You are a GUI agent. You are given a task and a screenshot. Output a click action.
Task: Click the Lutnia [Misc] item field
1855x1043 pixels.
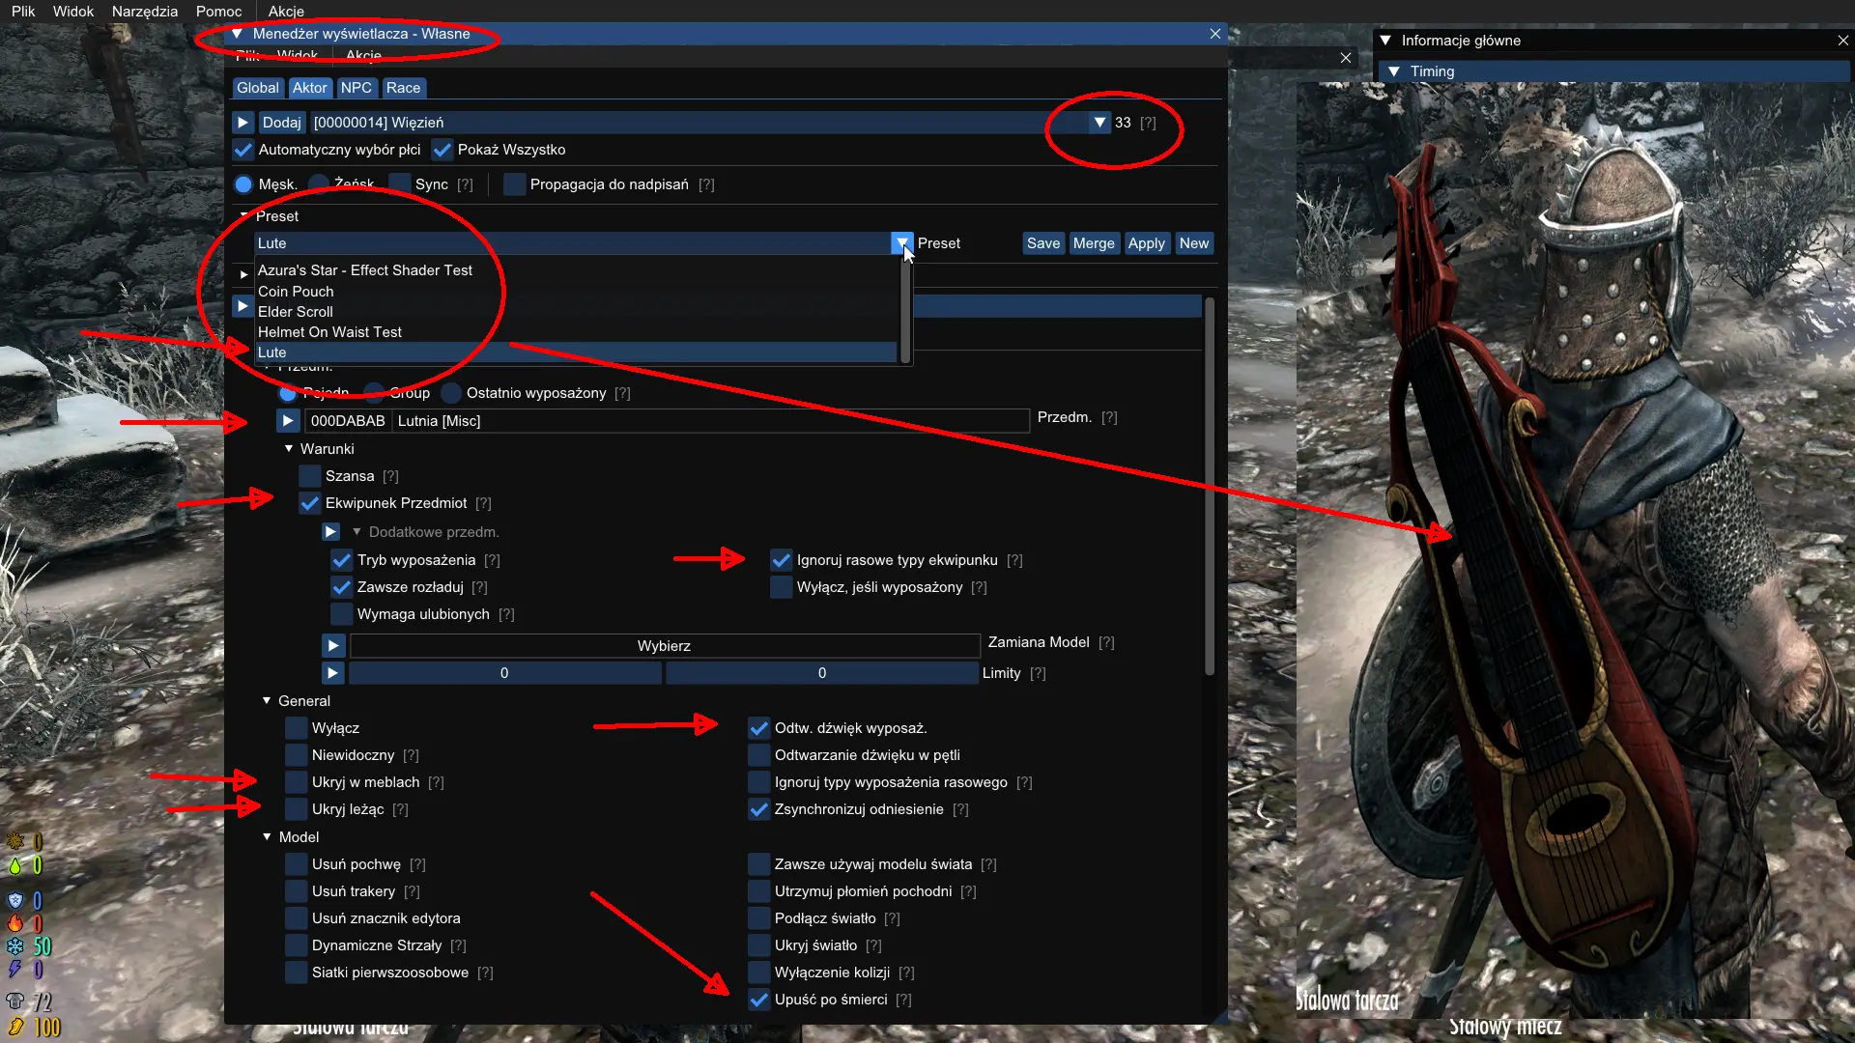coord(711,421)
